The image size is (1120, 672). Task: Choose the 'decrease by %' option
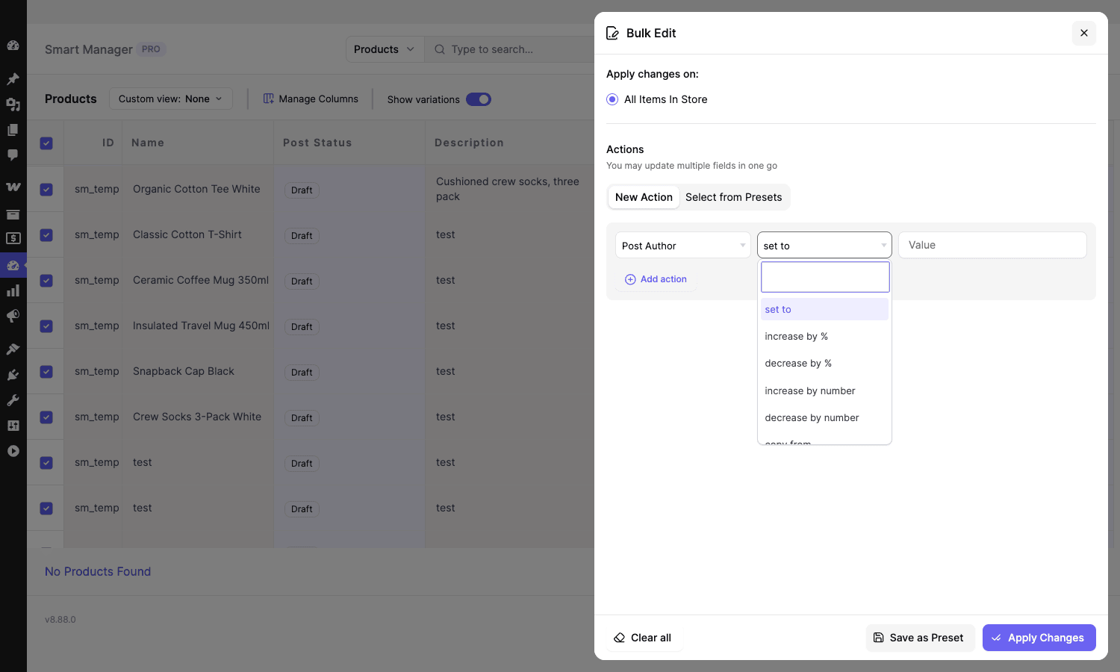(x=824, y=363)
